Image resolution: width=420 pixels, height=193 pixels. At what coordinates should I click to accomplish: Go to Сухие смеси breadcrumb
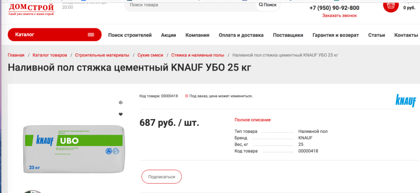coord(150,55)
